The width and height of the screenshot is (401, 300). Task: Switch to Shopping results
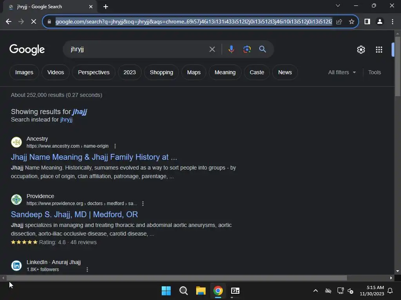(x=161, y=72)
